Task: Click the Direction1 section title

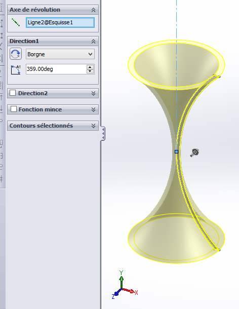Action: click(x=24, y=41)
